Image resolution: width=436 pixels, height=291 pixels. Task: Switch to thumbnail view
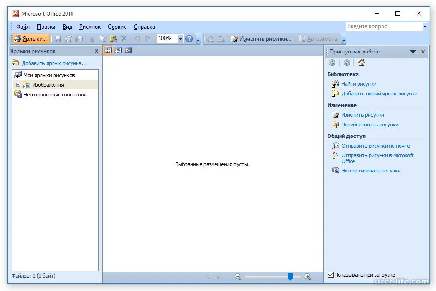[108, 50]
